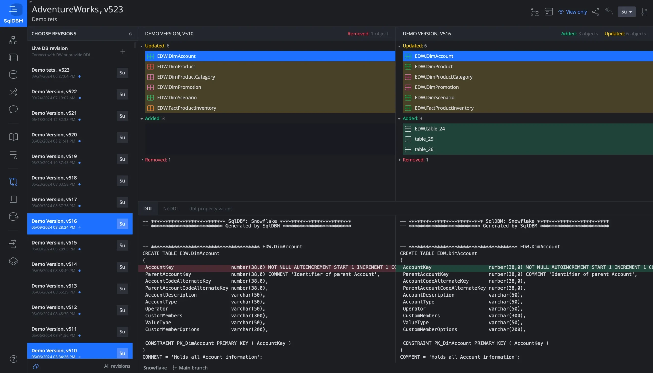The image size is (653, 373).
Task: Add a Live DB revision with plus
Action: click(123, 52)
